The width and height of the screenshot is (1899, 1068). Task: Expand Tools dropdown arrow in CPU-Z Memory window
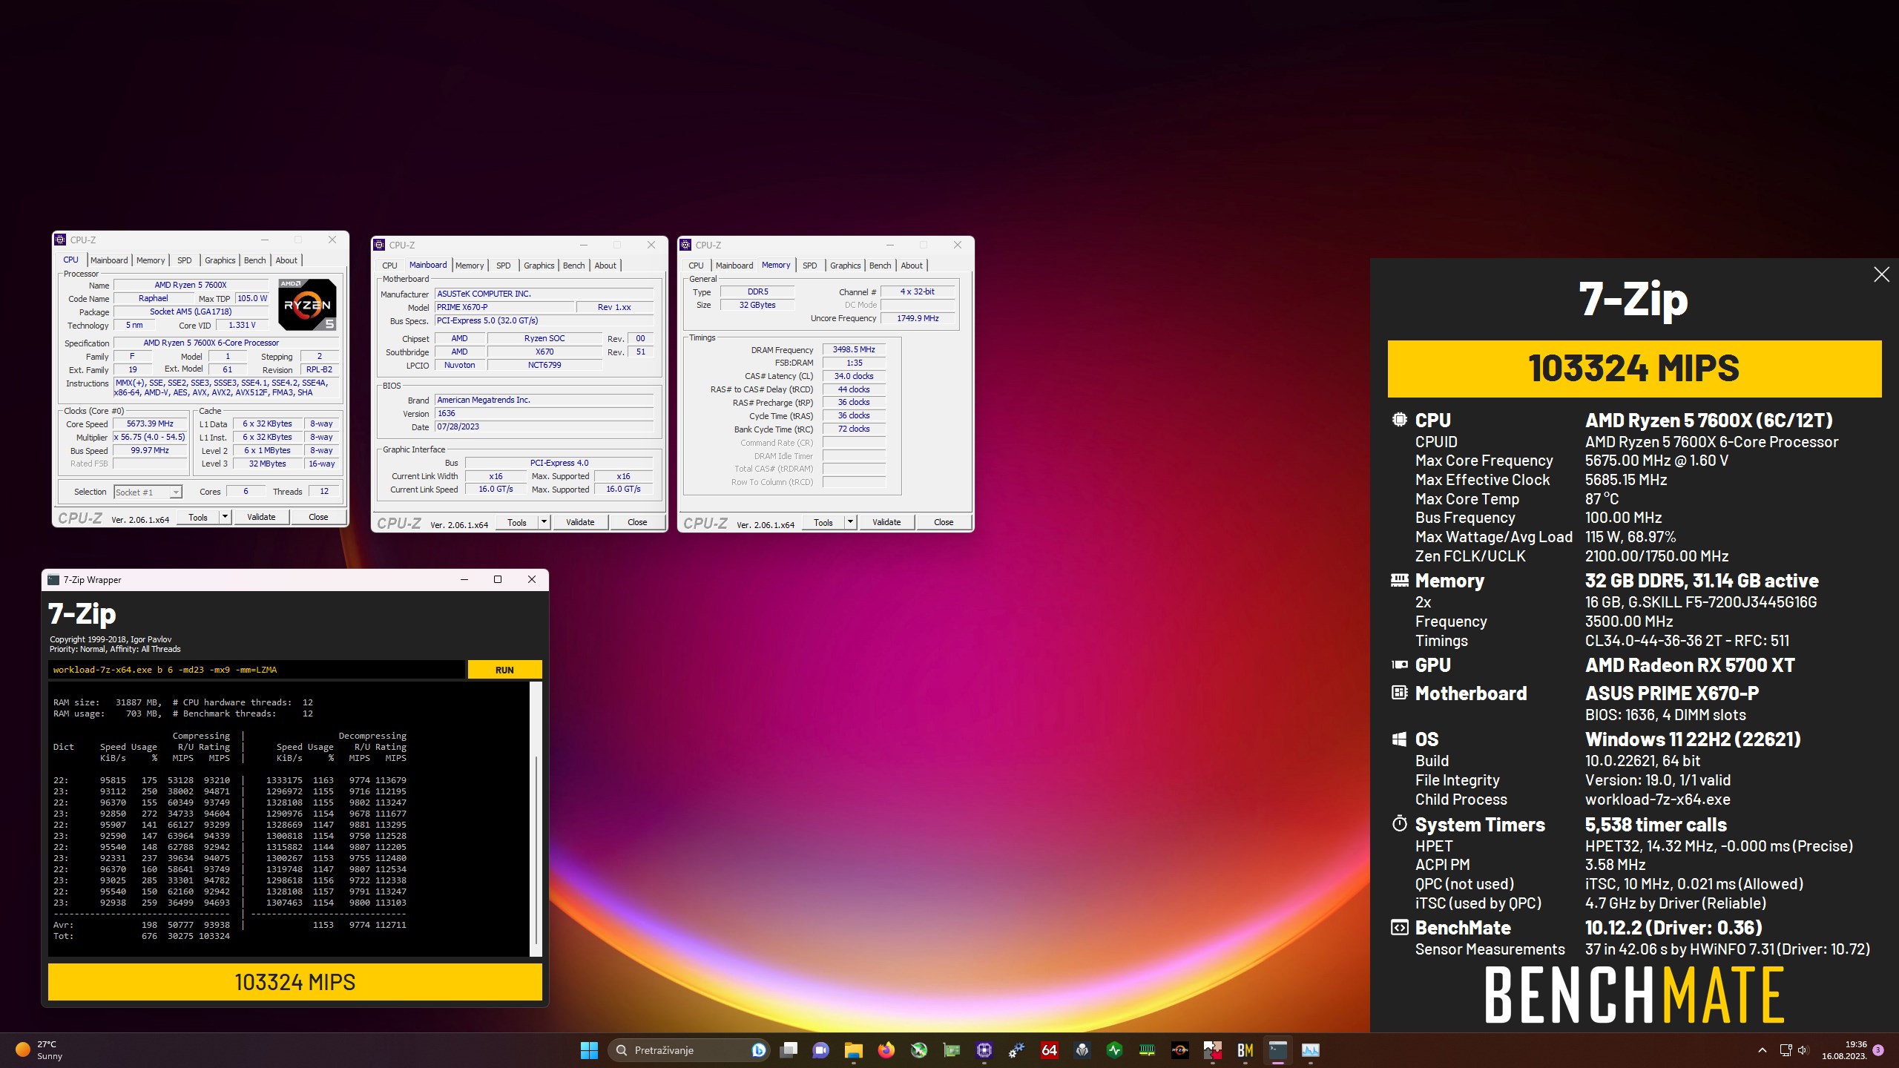tap(851, 522)
